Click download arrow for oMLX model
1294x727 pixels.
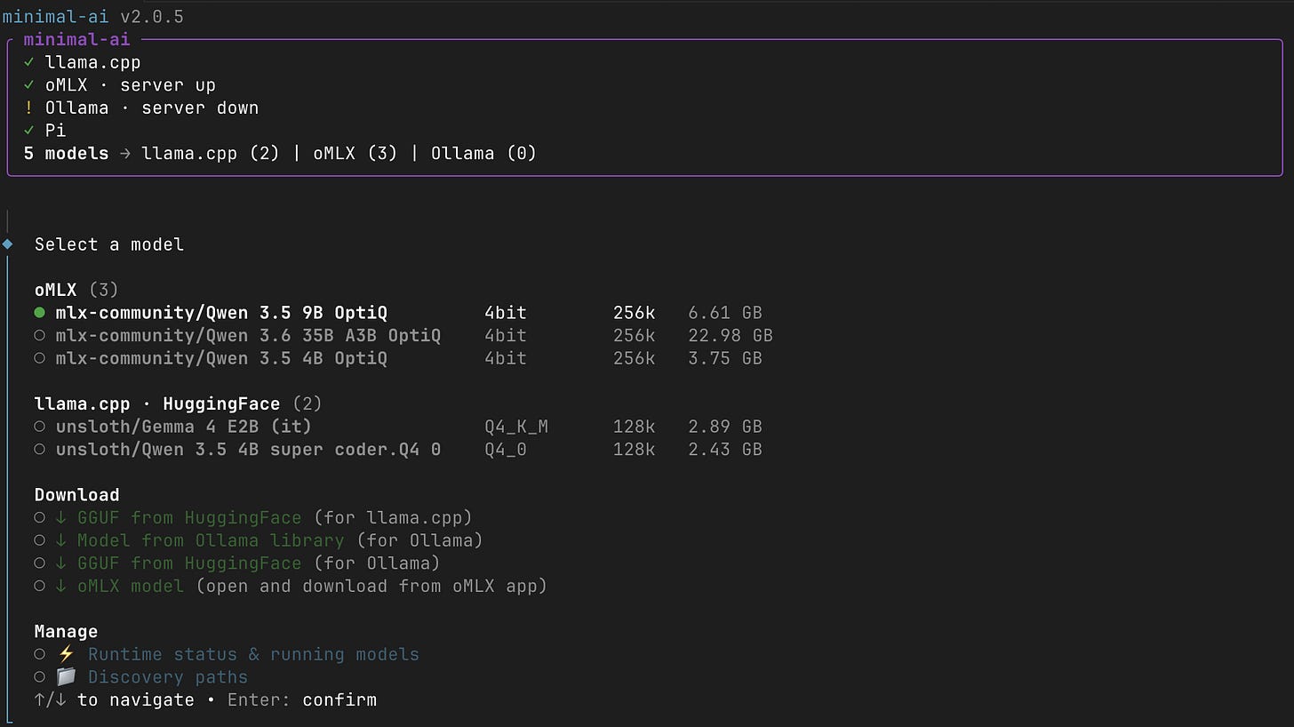(x=61, y=586)
